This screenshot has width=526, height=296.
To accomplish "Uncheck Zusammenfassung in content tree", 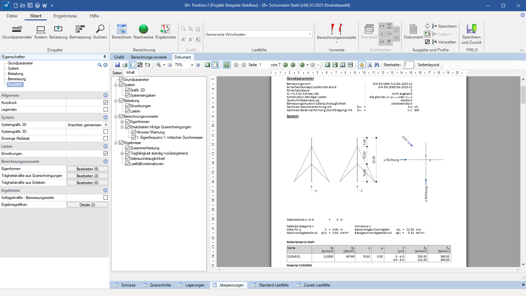I will click(128, 148).
